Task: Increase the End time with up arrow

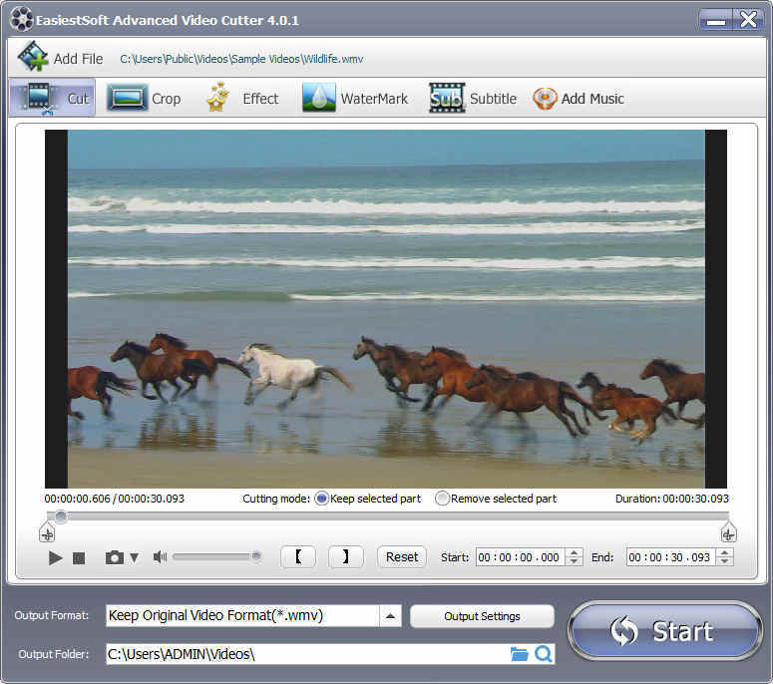Action: tap(725, 552)
